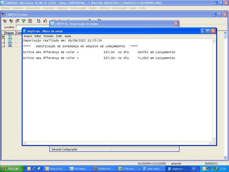229x172 pixels.
Task: Click the RM Saldus title bar S icon
Action: (x=2, y=3)
